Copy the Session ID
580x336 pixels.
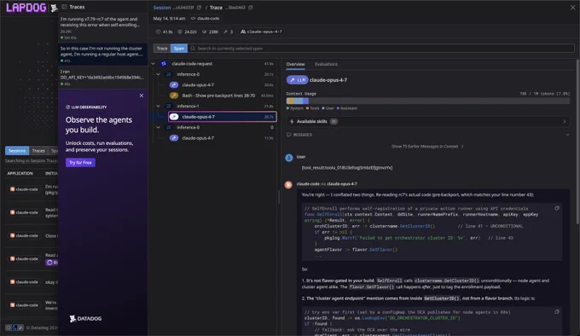[199, 8]
